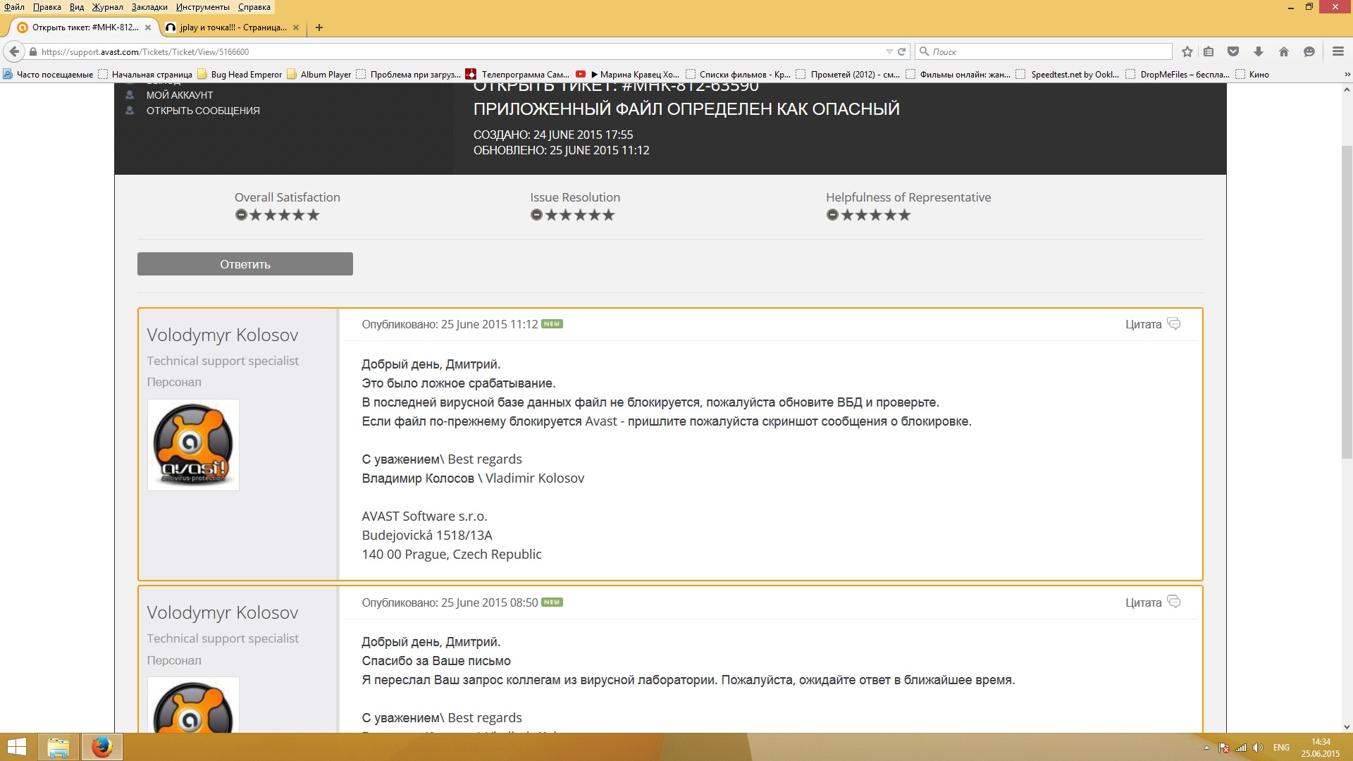Click the ENG language indicator
The width and height of the screenshot is (1353, 761).
click(x=1281, y=748)
